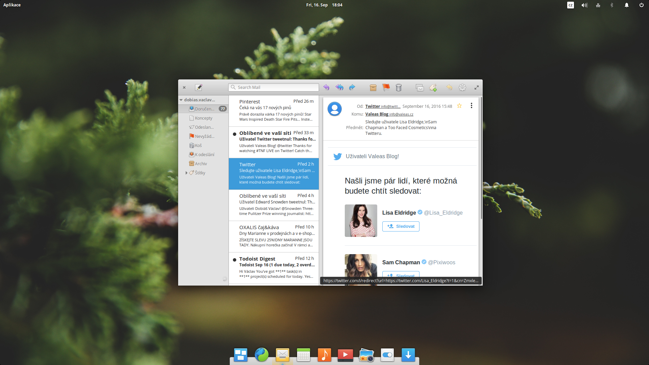Click the Forward message icon
This screenshot has height=365, width=649.
(352, 88)
